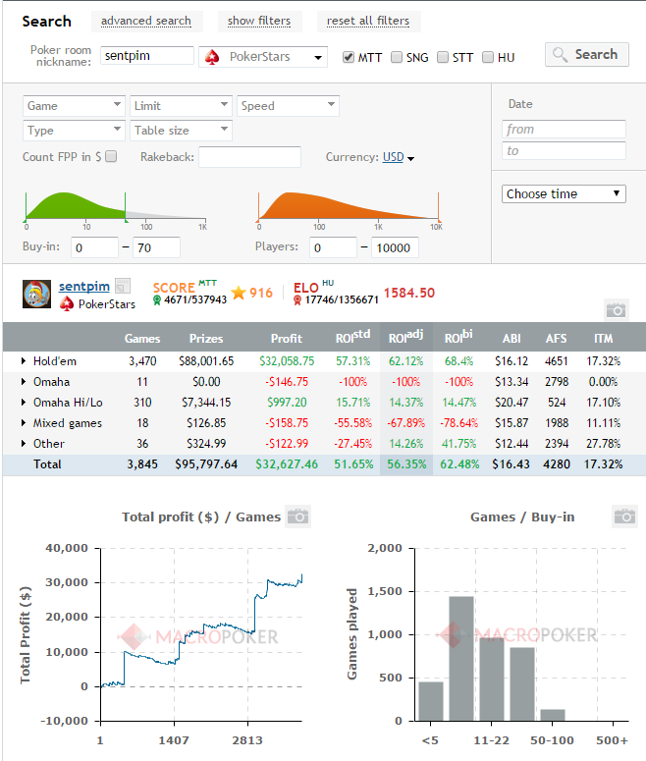Tick the Count FPP in $ checkbox
This screenshot has height=761, width=646.
point(111,156)
